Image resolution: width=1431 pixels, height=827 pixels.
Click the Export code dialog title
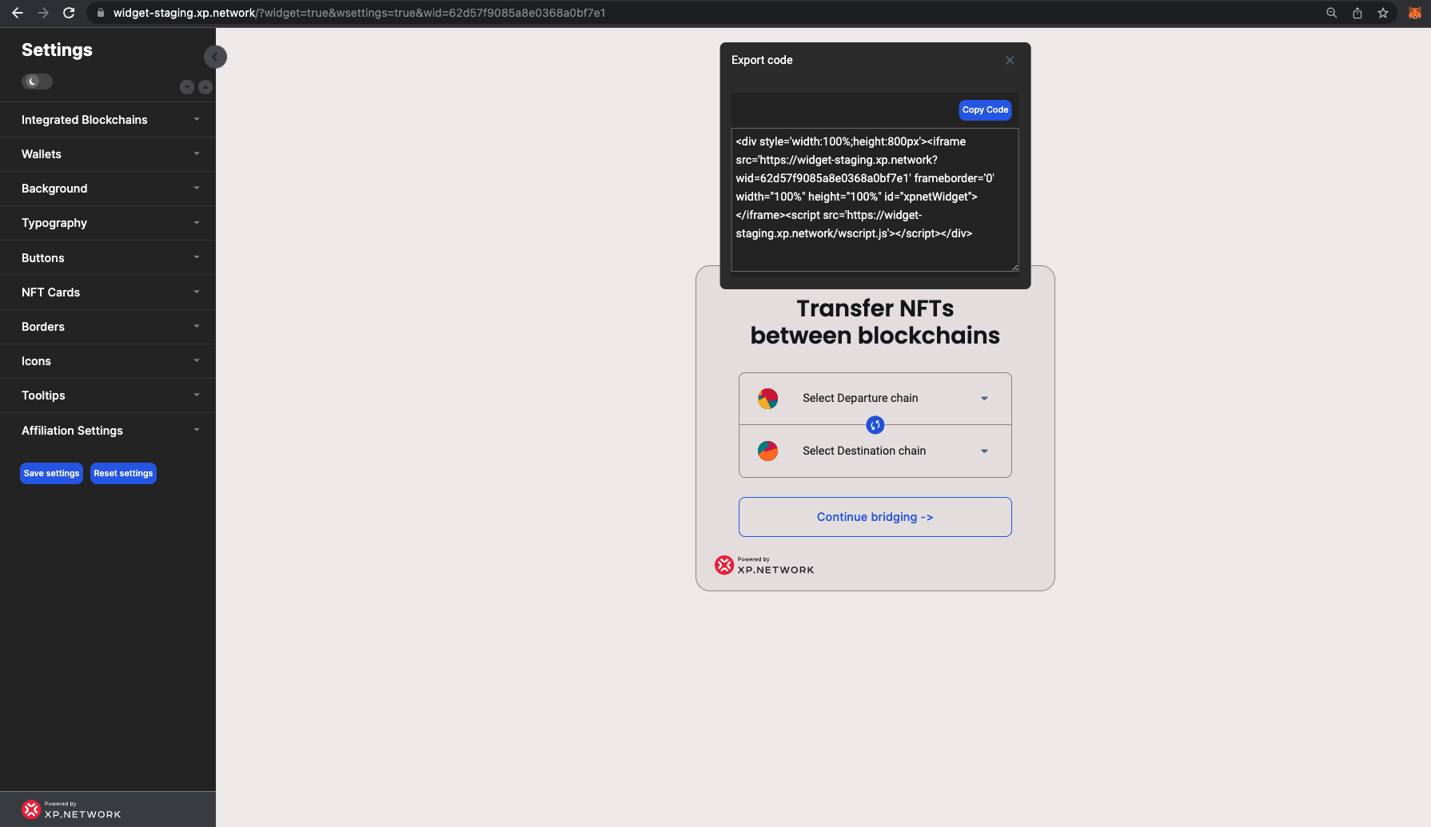point(762,60)
